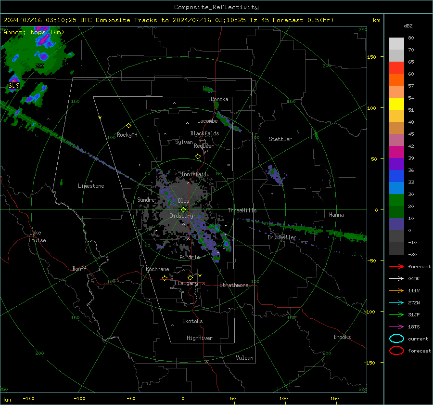Screen dimensions: 433x405
Task: Click the Calgary city label
Action: click(188, 283)
